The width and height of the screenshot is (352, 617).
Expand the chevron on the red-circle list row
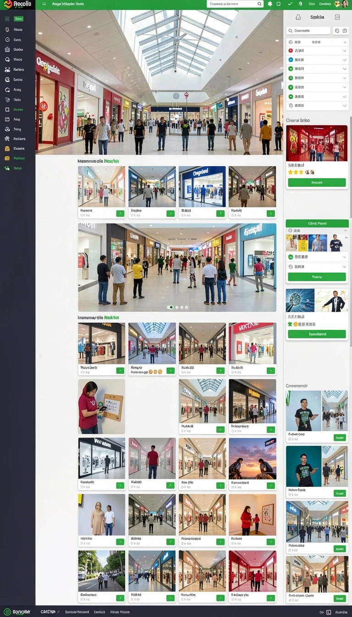point(345,50)
